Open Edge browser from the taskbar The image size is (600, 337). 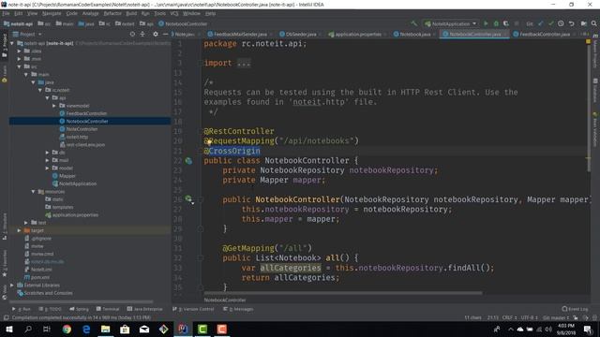point(86,329)
